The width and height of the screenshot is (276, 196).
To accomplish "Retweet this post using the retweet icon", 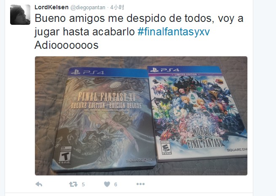I will [x=73, y=184].
